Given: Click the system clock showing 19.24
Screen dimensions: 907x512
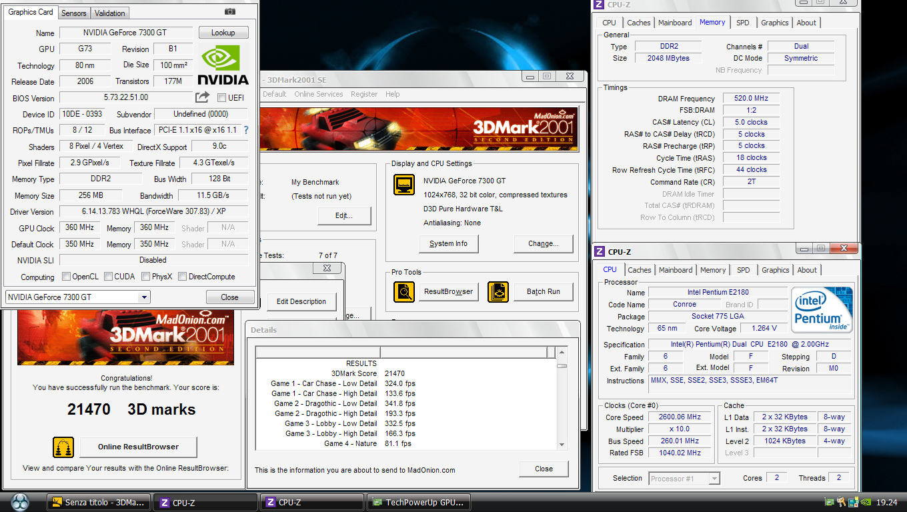Looking at the screenshot, I should 886,503.
